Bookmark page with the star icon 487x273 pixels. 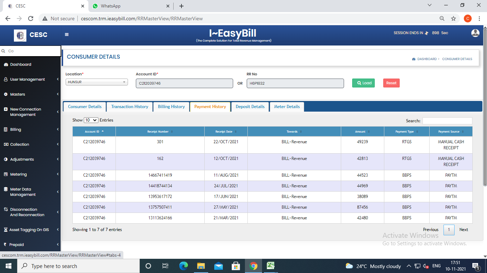coord(453,18)
